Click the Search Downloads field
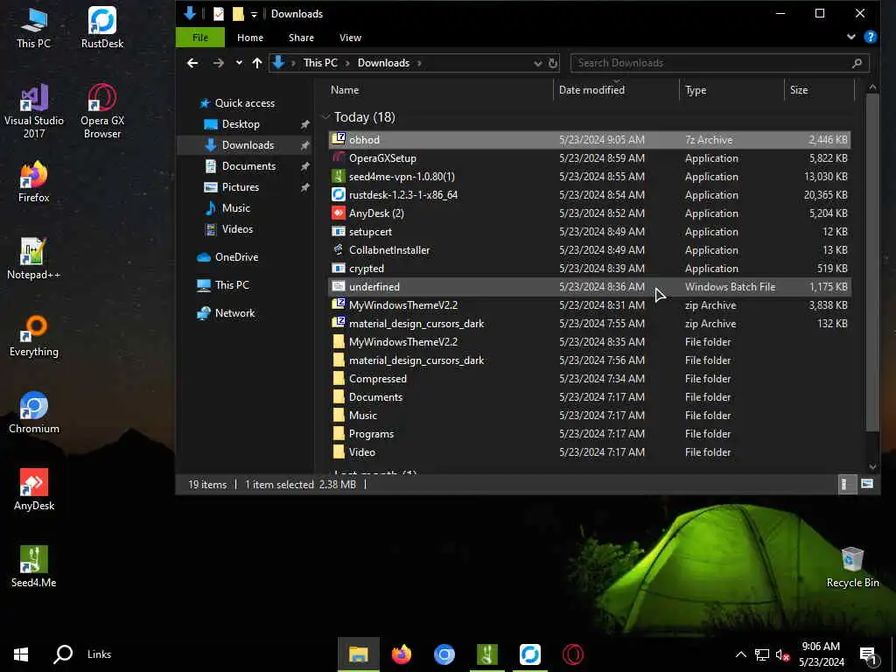 pyautogui.click(x=719, y=63)
